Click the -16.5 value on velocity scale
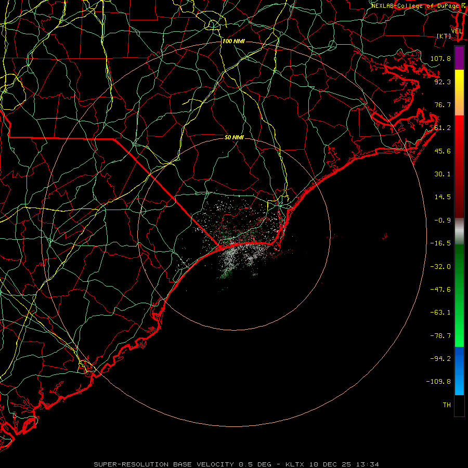This screenshot has width=468, height=468. 440,243
